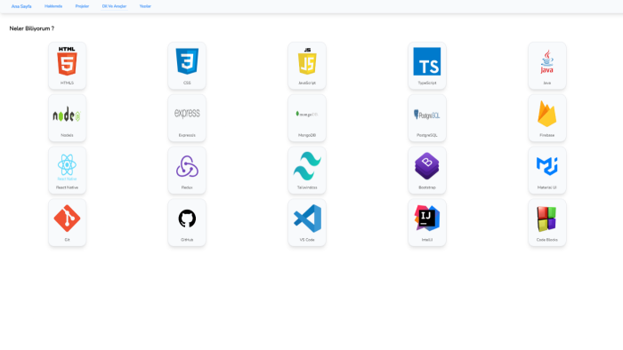The width and height of the screenshot is (623, 350).
Task: Click the Firebase text label
Action: pyautogui.click(x=547, y=135)
